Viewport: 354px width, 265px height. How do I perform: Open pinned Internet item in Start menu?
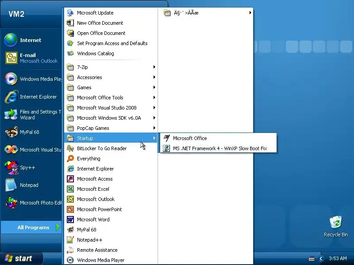click(31, 40)
